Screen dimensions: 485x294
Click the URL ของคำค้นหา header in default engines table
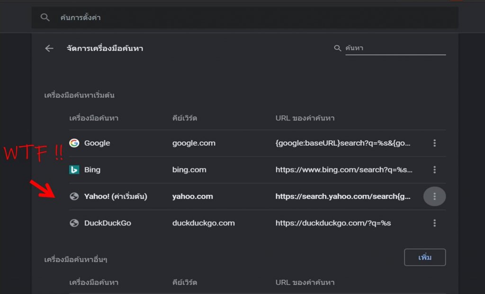[x=305, y=118]
